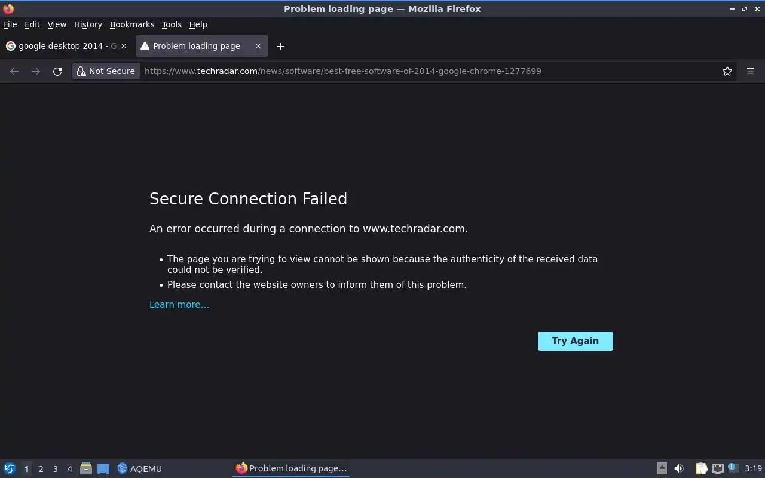This screenshot has width=765, height=478.
Task: Open the Bookmarks menu
Action: coord(132,24)
